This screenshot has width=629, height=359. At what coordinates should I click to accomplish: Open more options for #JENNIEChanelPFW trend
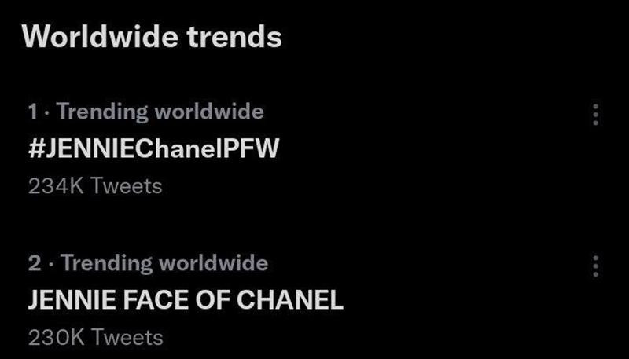pos(595,115)
